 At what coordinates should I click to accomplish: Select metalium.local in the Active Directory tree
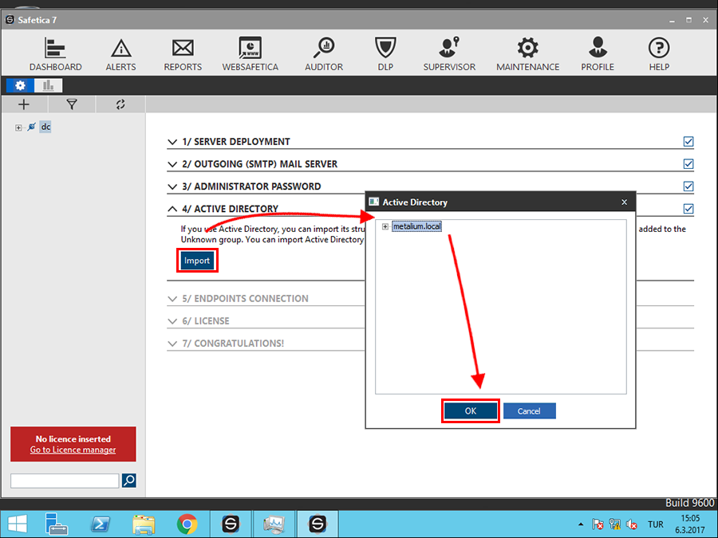[416, 226]
